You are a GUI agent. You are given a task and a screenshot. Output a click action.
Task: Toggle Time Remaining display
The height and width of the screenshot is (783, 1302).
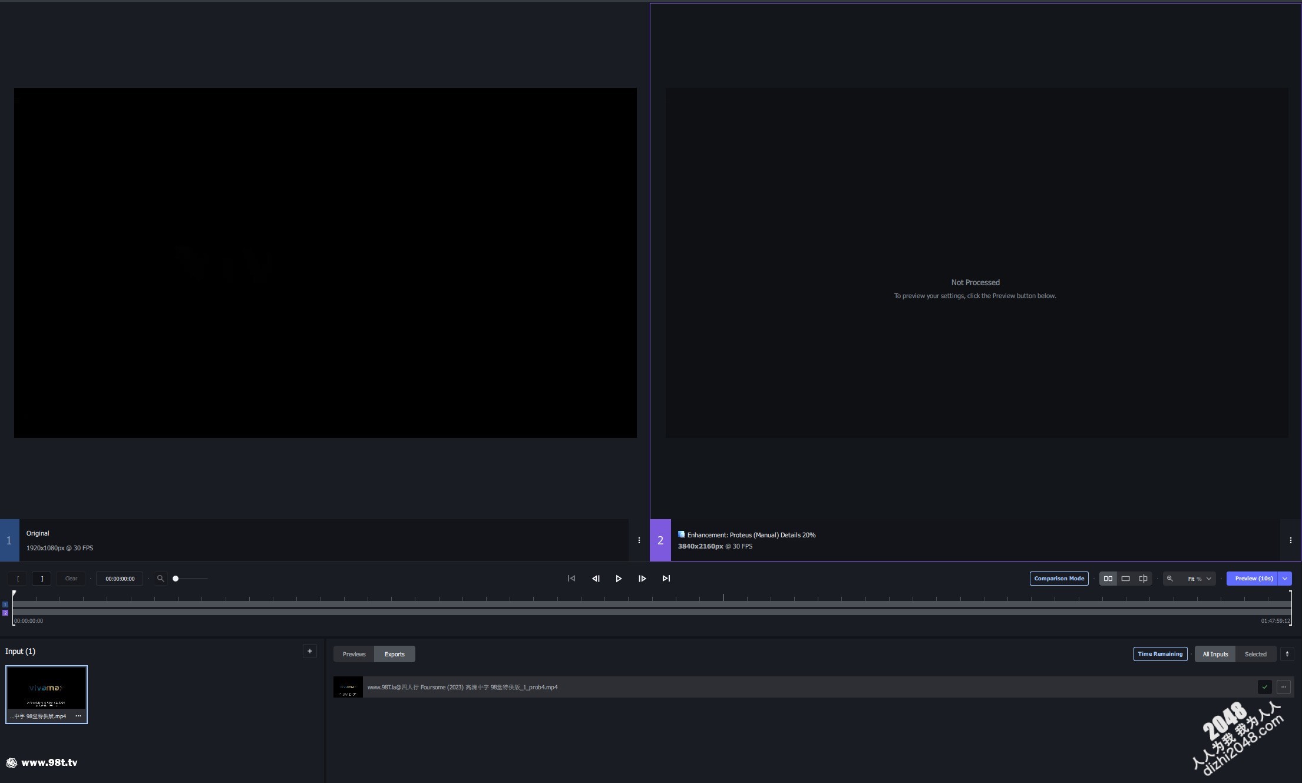[x=1159, y=654]
